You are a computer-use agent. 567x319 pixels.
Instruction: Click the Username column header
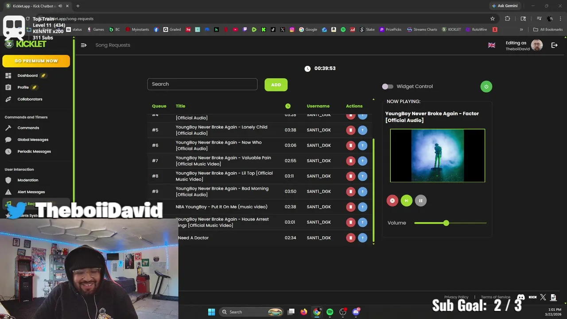318,106
